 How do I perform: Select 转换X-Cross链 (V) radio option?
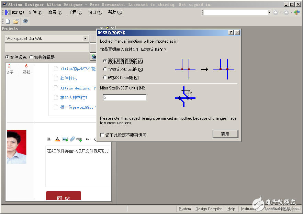pyautogui.click(x=105, y=78)
